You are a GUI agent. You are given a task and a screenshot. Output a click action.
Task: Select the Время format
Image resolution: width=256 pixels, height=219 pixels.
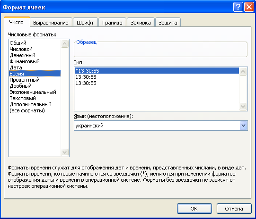point(35,74)
